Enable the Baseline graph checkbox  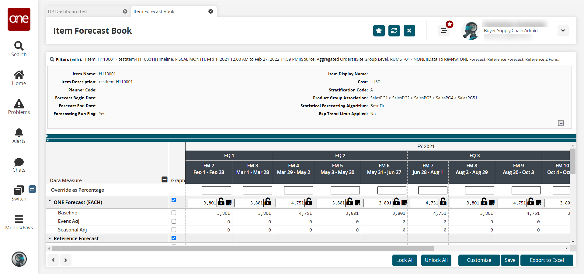174,213
